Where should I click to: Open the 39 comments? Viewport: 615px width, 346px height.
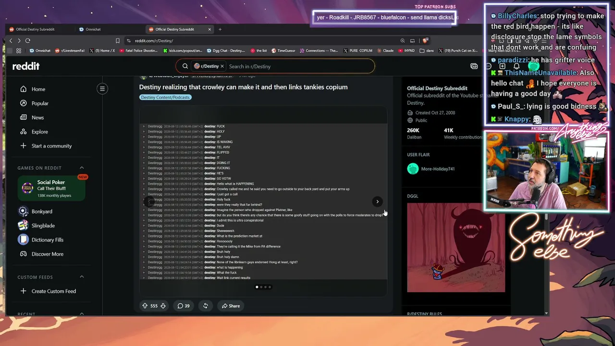pyautogui.click(x=184, y=306)
